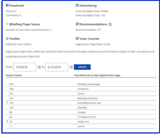Click the visitor count 44

[x=11, y=117]
